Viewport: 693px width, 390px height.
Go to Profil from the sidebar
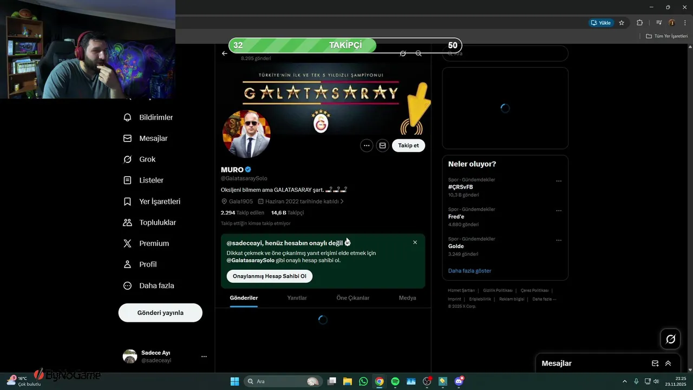(x=140, y=264)
